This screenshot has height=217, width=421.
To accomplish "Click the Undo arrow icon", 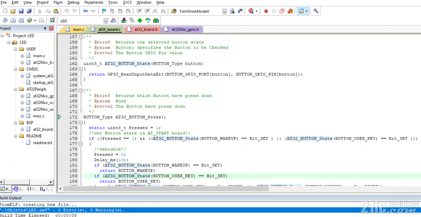I will click(x=67, y=11).
